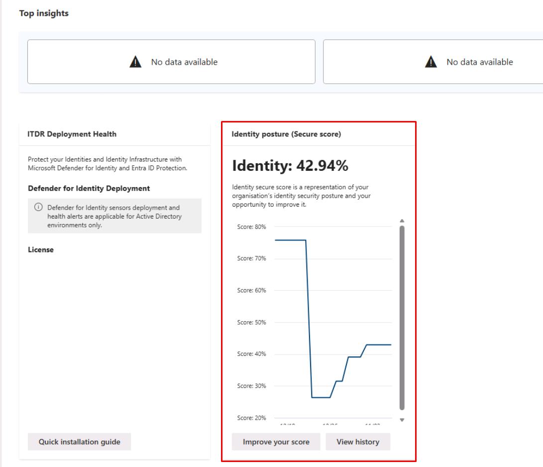The height and width of the screenshot is (467, 543).
Task: Click the scroll-down arrow on the secure score chart
Action: (402, 421)
